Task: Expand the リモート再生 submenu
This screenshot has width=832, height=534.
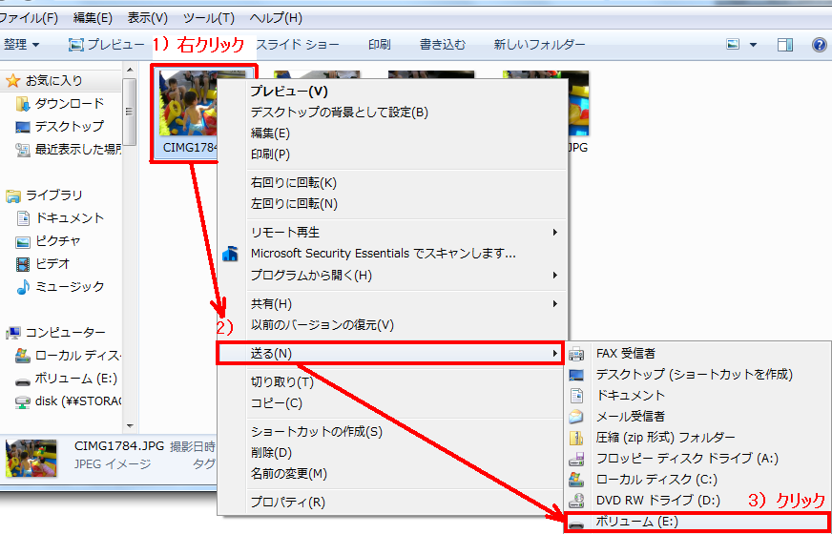Action: (284, 233)
